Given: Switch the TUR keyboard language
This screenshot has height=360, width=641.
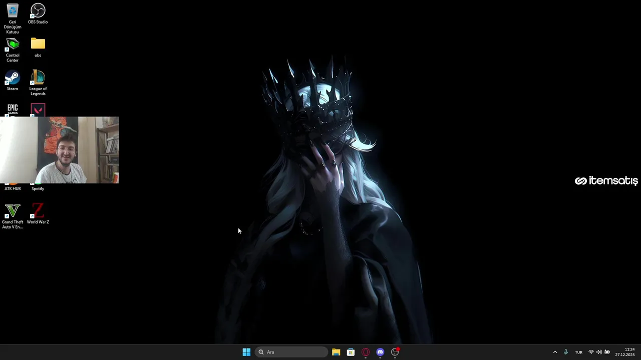Looking at the screenshot, I should tap(579, 352).
